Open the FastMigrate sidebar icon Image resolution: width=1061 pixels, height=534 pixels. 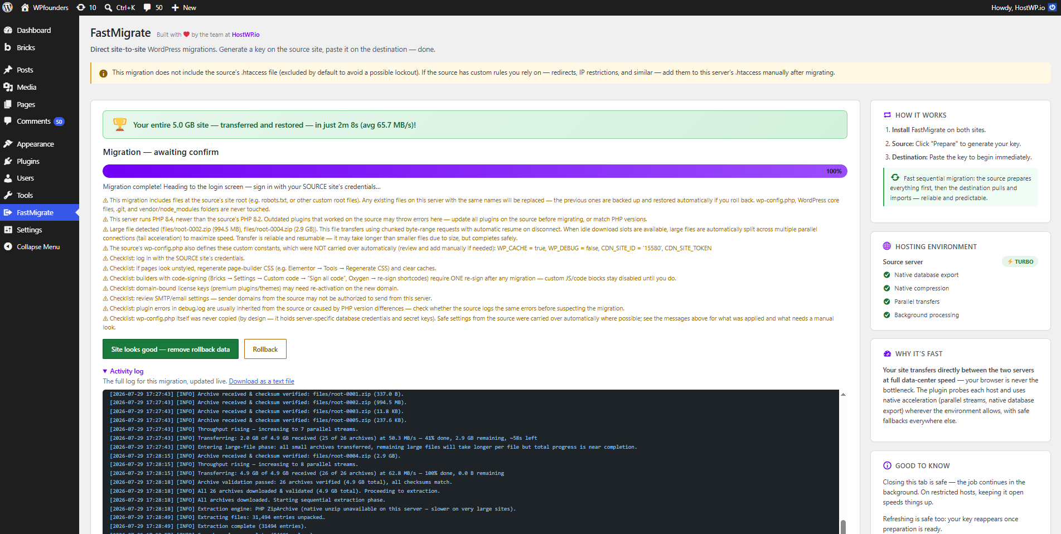pos(8,212)
